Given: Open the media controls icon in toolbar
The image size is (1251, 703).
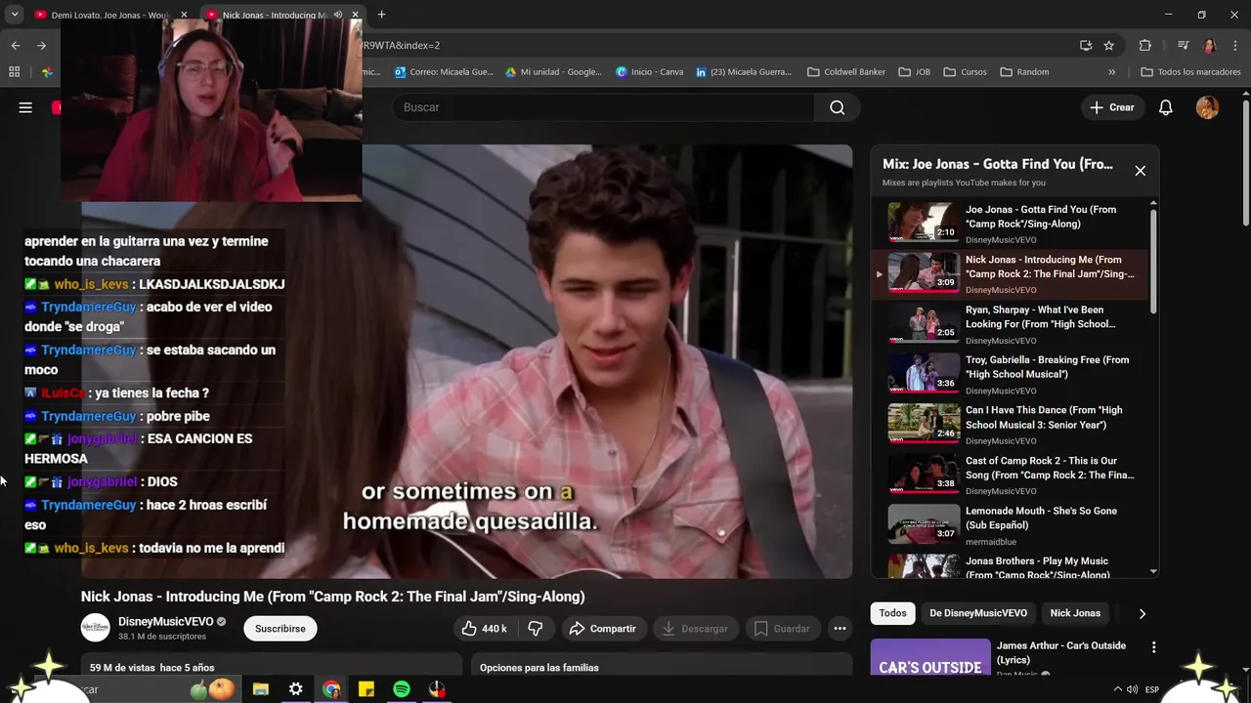Looking at the screenshot, I should (1183, 45).
